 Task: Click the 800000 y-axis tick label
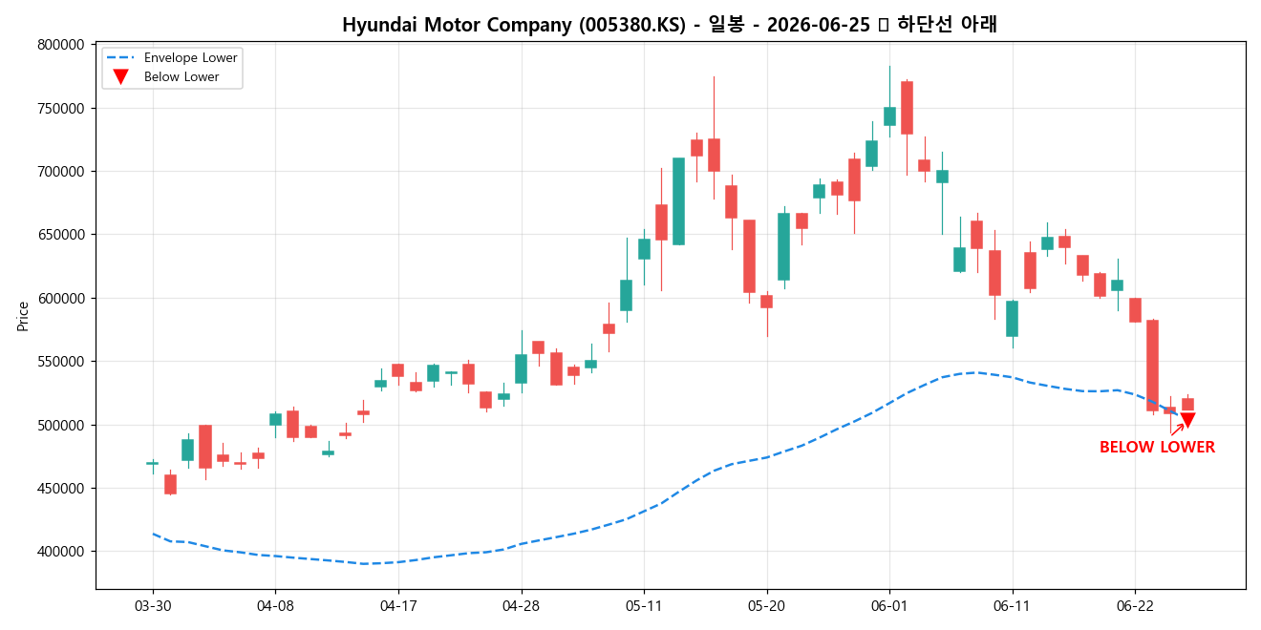[61, 45]
